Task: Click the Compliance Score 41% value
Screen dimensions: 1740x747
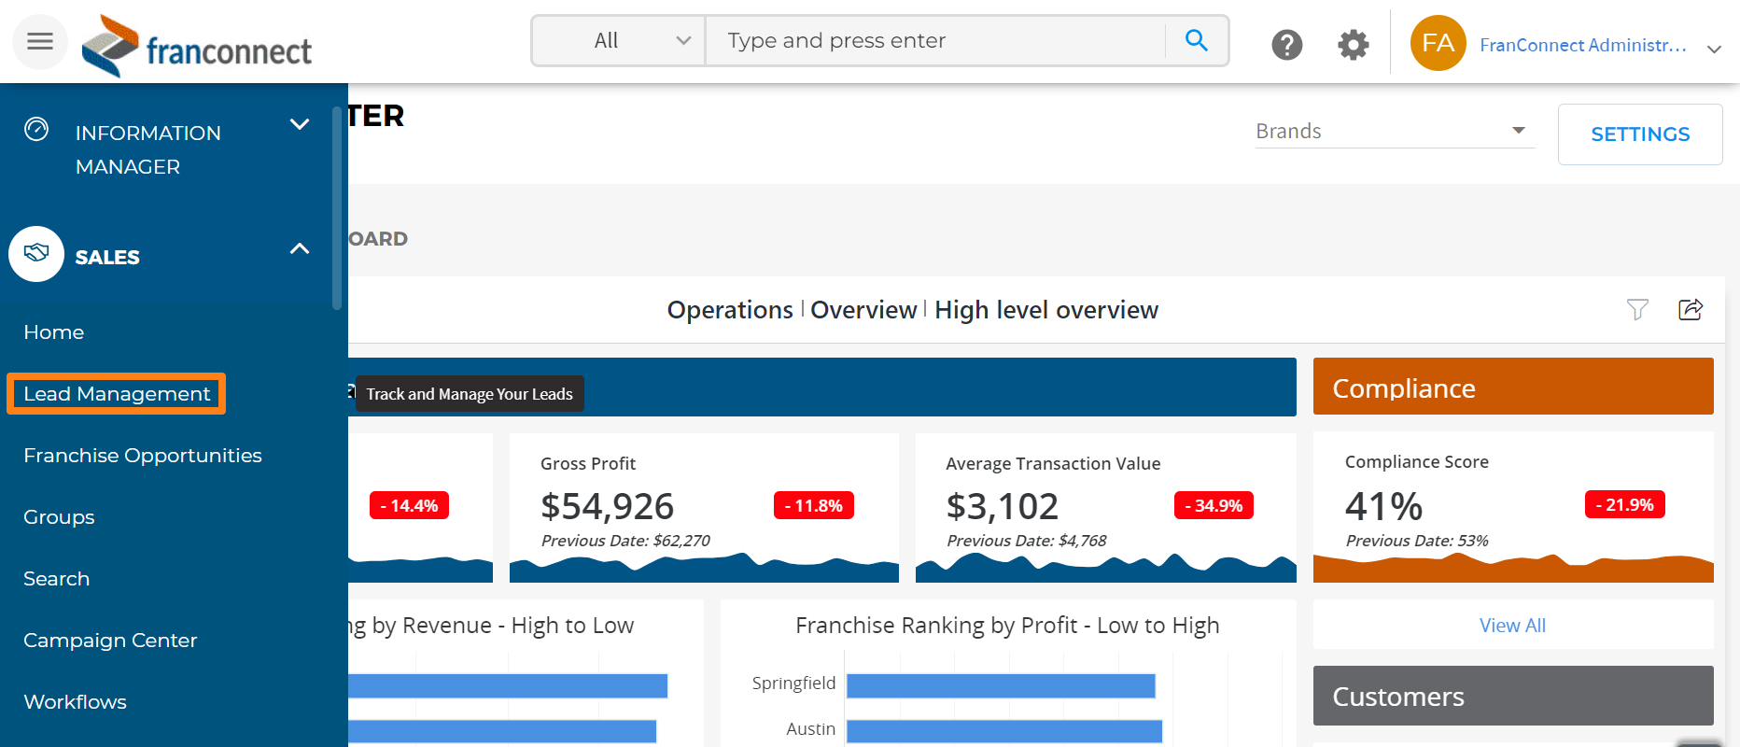Action: coord(1383,506)
